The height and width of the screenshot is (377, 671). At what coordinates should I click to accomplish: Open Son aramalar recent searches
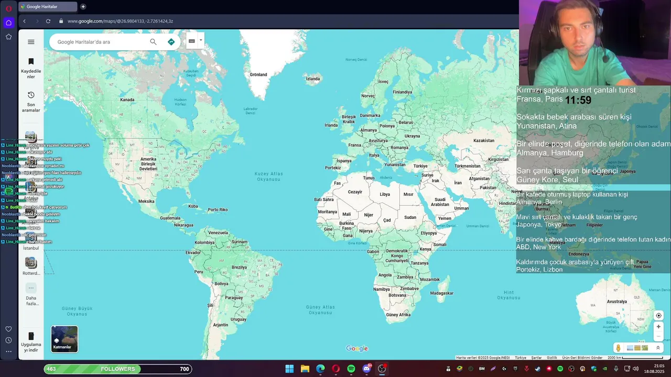coord(31,102)
